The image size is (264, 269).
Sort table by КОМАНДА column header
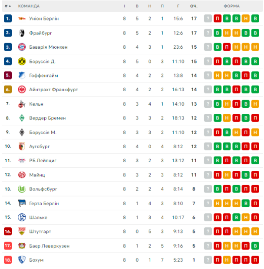29,6
